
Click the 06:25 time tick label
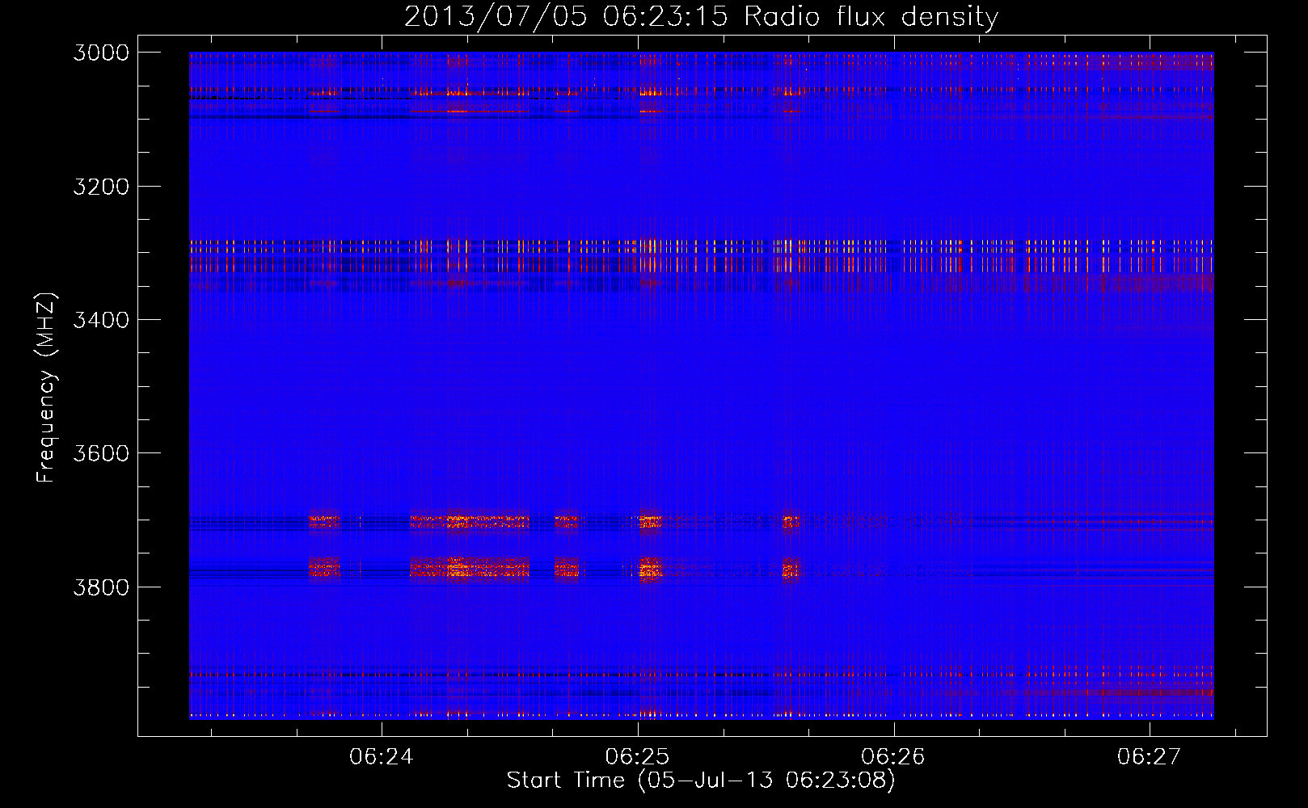638,756
